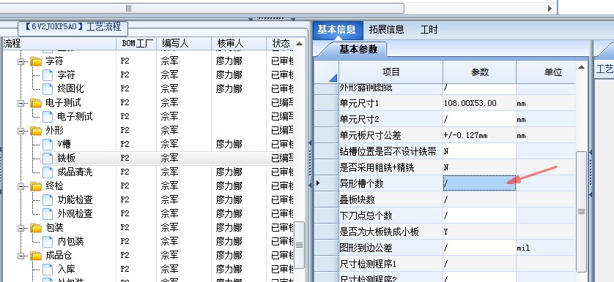
Task: Click the 铣板 document icon
Action: point(48,159)
